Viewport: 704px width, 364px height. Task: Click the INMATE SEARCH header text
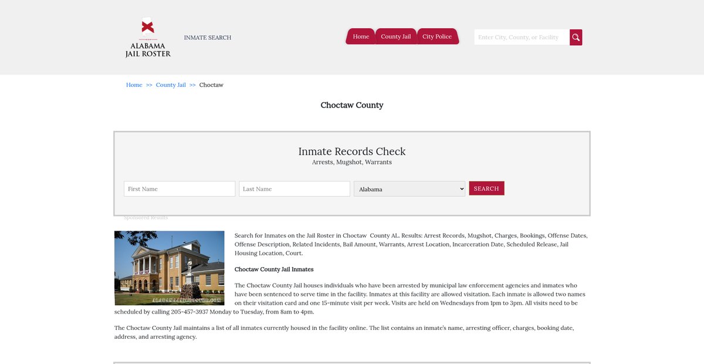point(208,38)
